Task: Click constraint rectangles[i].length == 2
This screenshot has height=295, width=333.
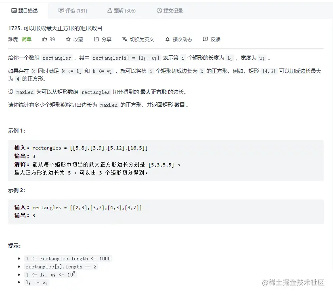Action: (x=61, y=266)
